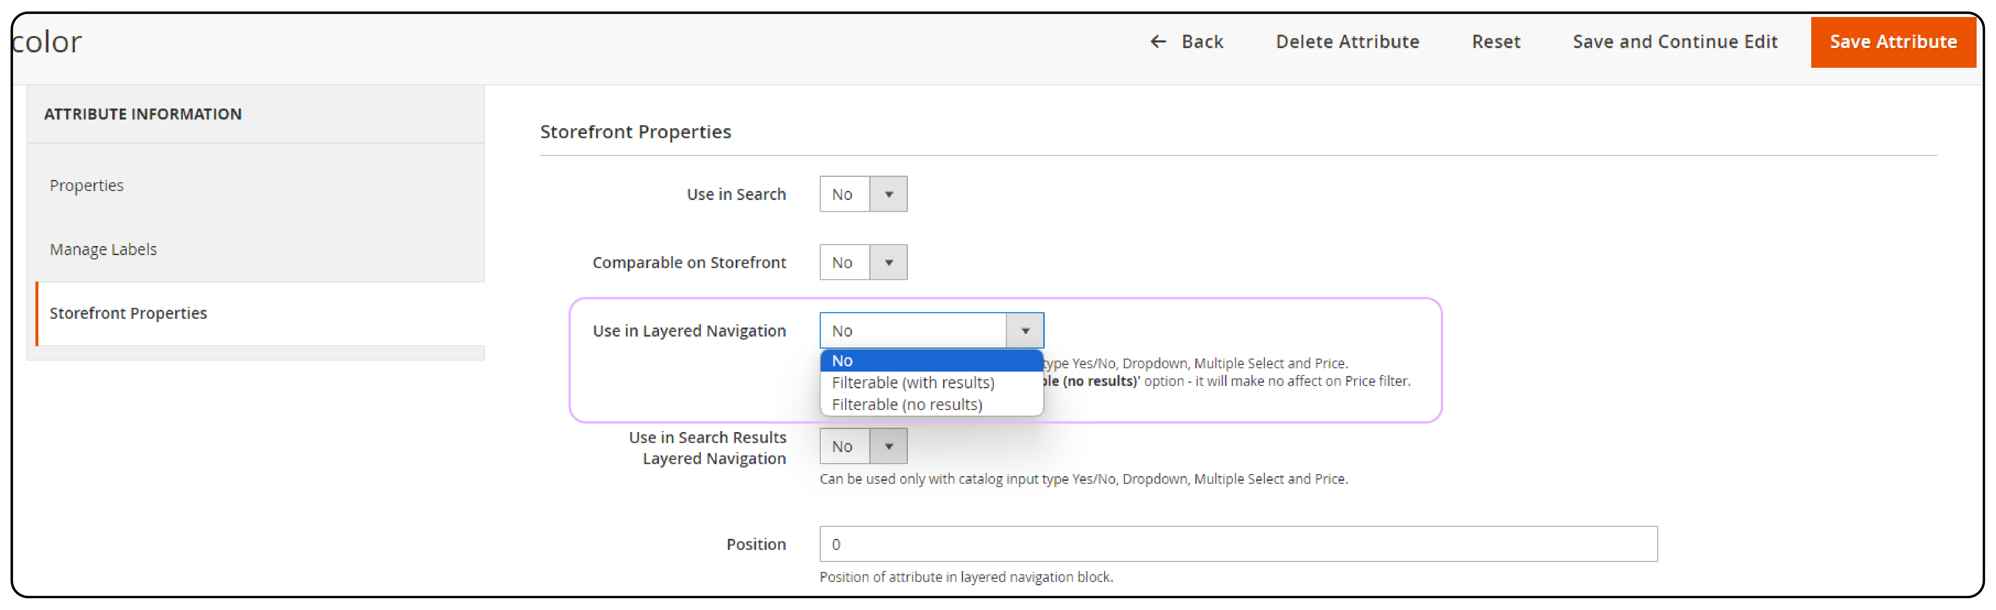Click the color page title
The height and width of the screenshot is (610, 1996).
46,42
